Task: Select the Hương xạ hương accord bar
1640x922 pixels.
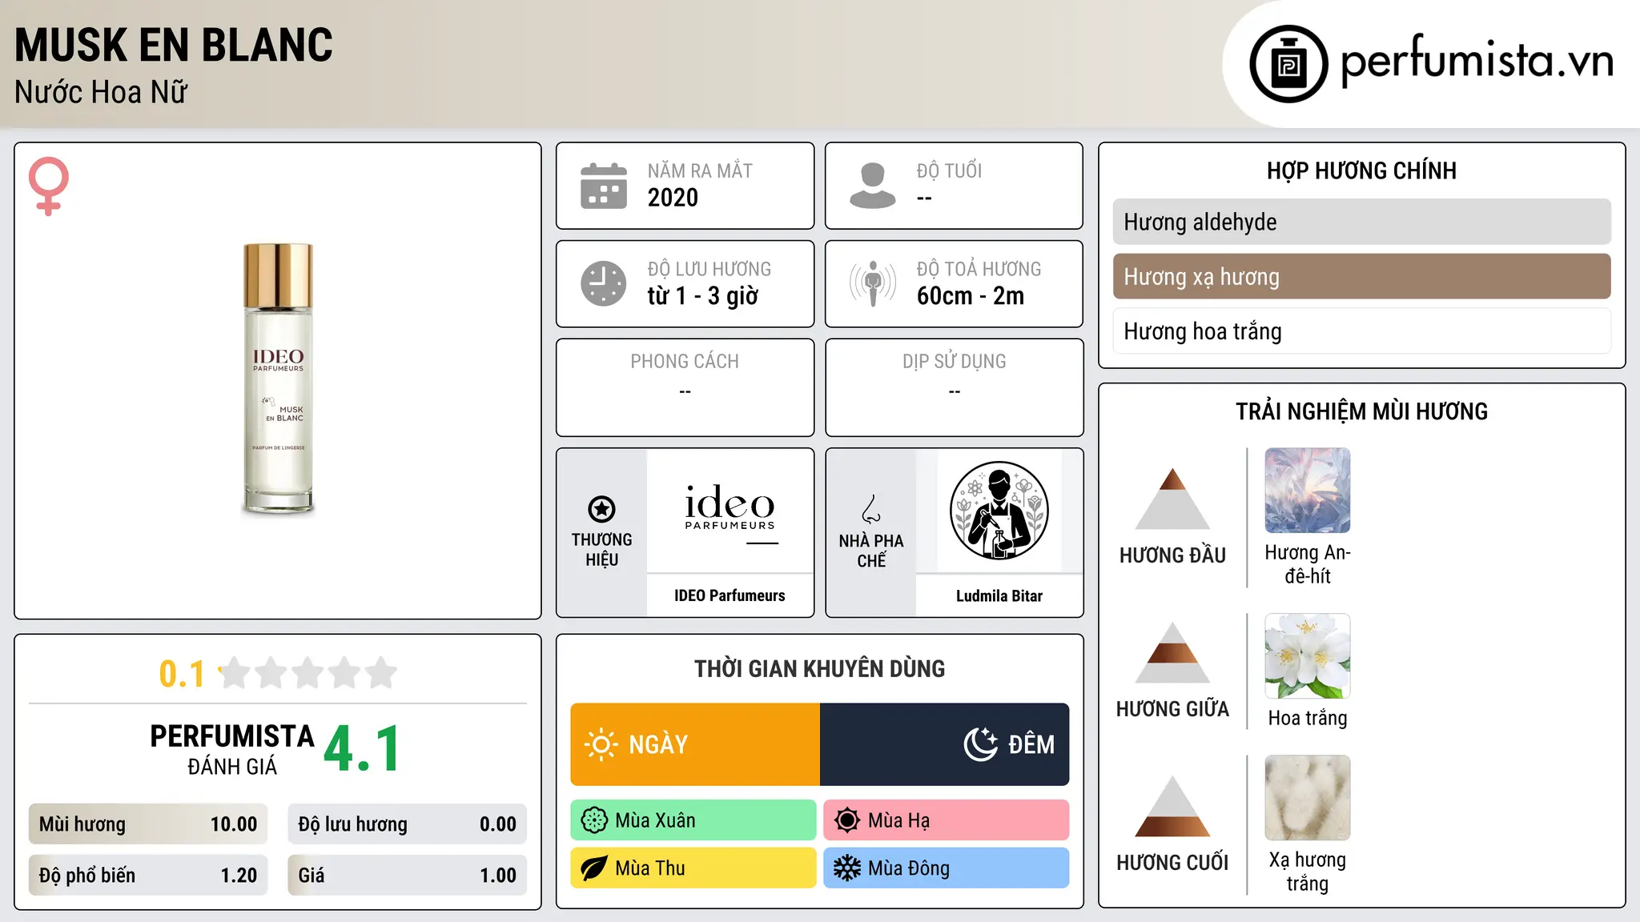Action: point(1362,277)
